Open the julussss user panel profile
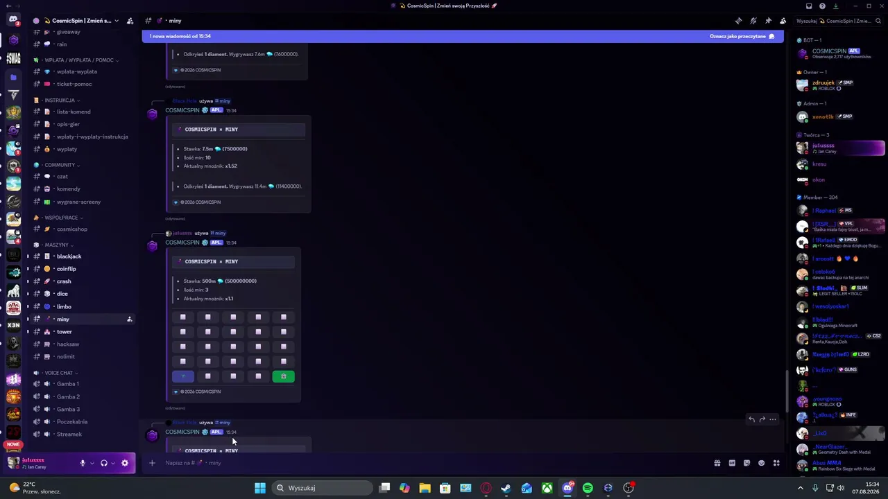 coord(40,463)
